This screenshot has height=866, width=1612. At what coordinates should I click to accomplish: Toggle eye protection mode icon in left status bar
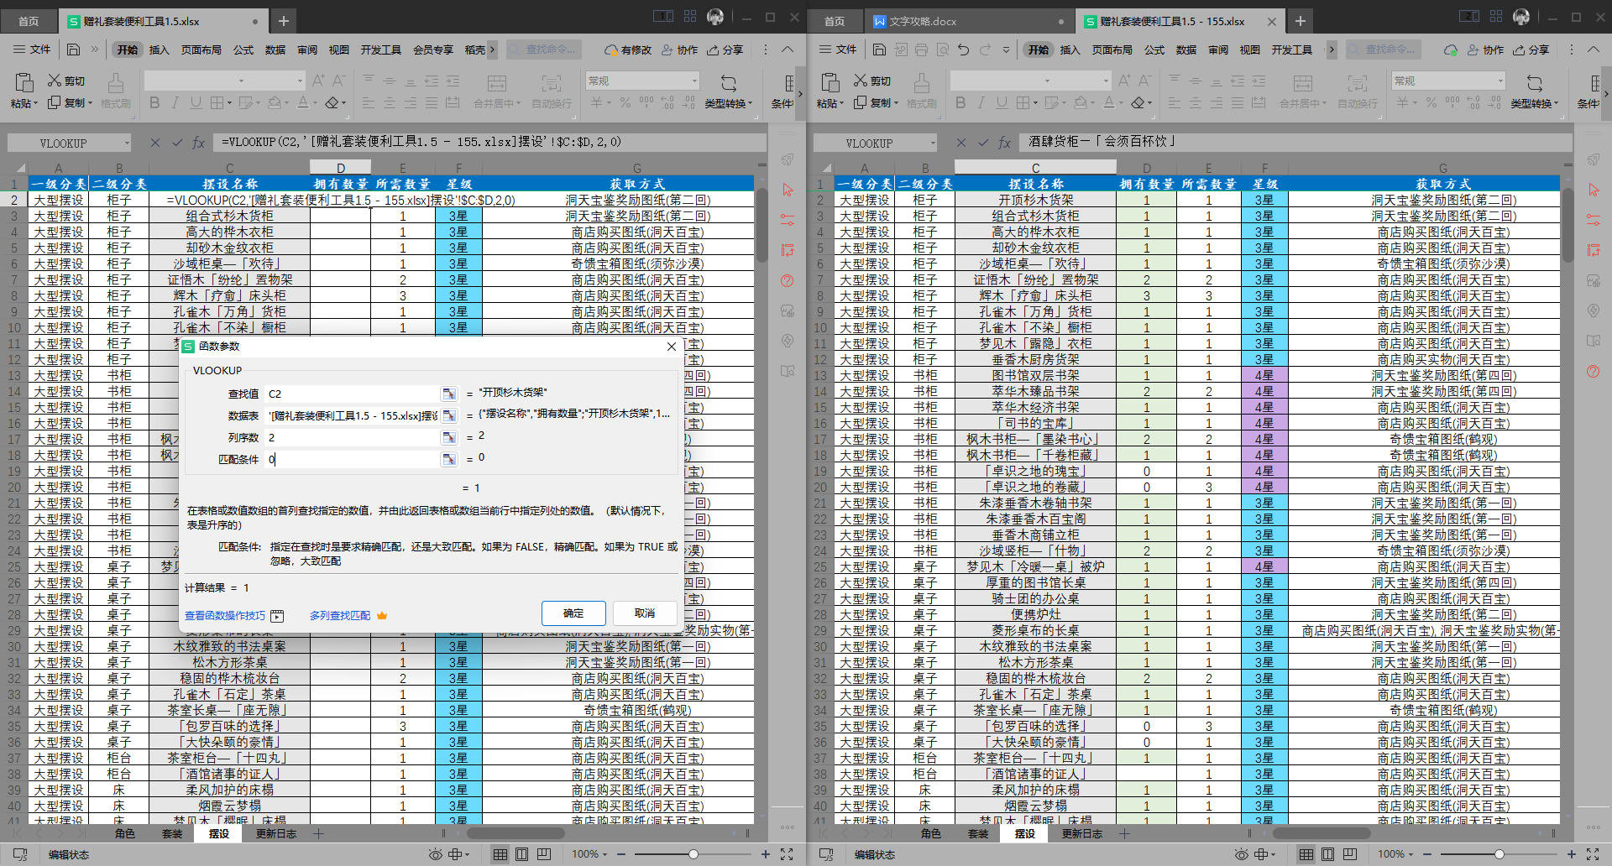(x=435, y=854)
